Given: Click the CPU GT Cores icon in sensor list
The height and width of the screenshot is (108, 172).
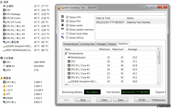Looking at the screenshot, I should coord(4,22).
